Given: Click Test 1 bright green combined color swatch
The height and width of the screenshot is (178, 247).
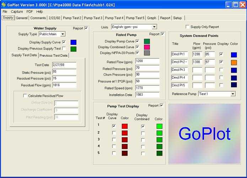Looking at the screenshot, I should pos(160,126).
